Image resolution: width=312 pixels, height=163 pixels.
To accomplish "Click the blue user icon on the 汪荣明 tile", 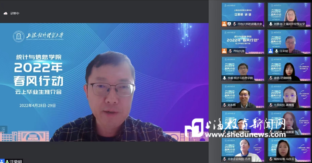I will point(271,51).
